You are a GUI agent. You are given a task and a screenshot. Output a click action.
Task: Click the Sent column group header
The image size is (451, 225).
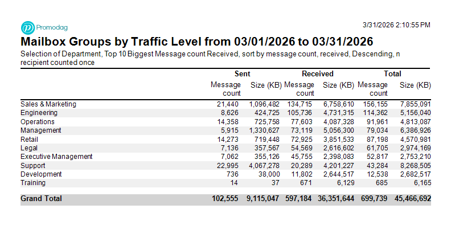[243, 74]
